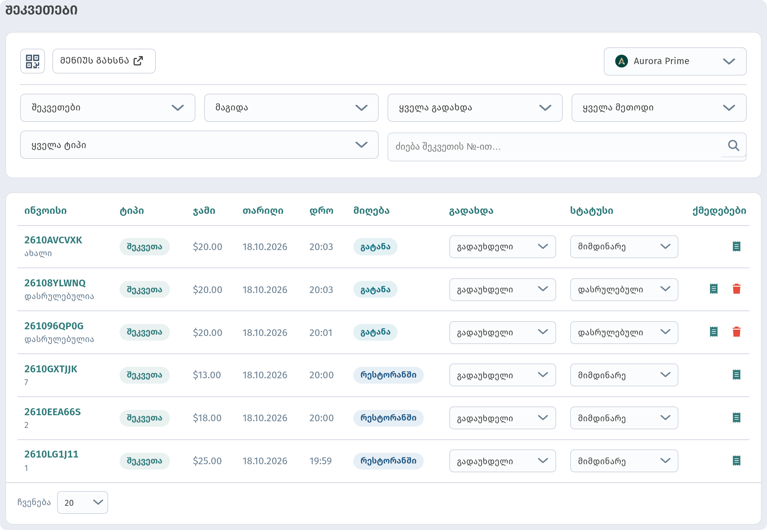This screenshot has height=530, width=767.
Task: Open payment dropdown for order 2610EEA66S
Action: point(502,418)
